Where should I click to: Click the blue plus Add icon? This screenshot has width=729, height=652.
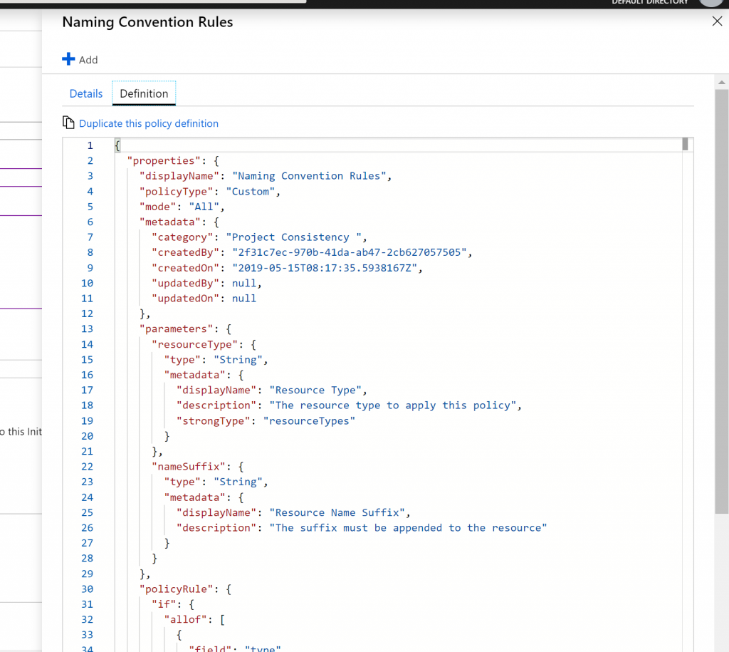pos(68,60)
